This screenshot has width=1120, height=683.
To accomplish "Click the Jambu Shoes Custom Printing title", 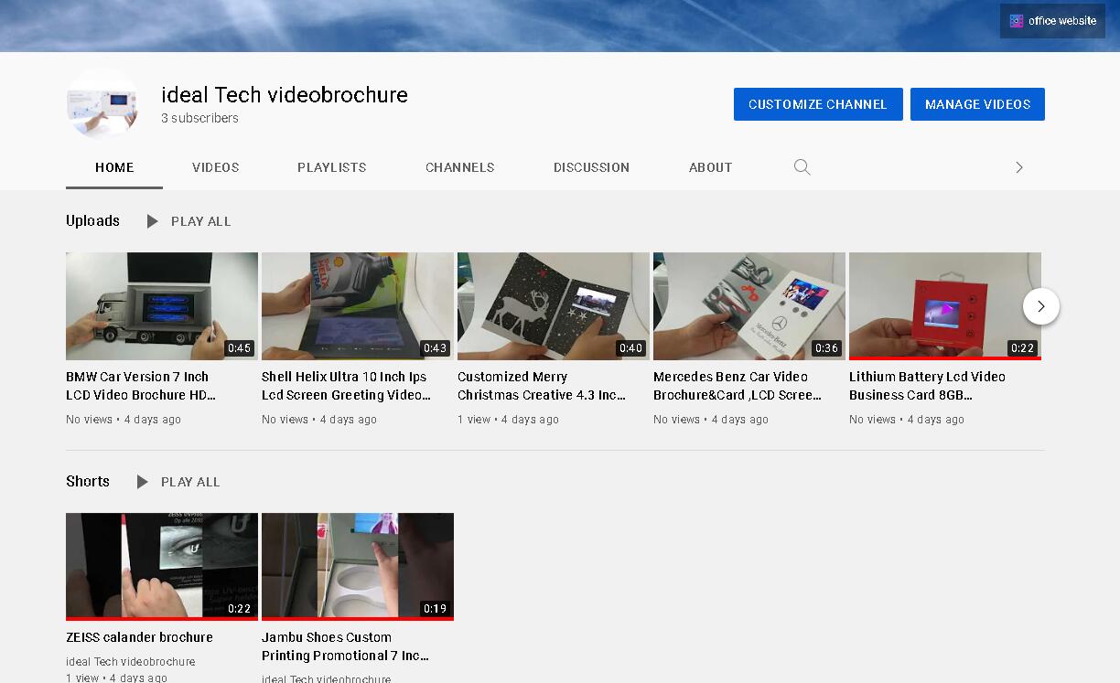I will click(x=345, y=646).
